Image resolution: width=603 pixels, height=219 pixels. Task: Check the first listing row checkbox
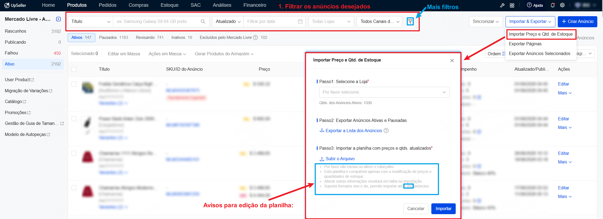point(74,84)
